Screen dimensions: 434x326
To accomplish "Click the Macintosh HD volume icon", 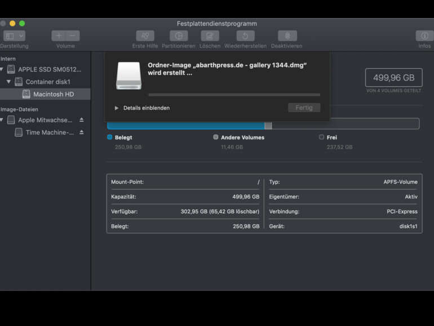I will pyautogui.click(x=26, y=94).
